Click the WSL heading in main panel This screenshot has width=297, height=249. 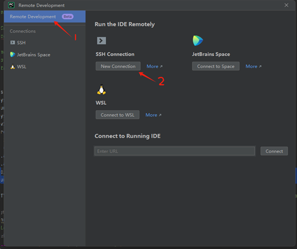[x=101, y=103]
